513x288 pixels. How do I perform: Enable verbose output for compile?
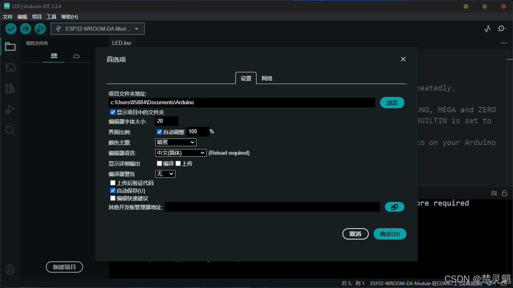tap(159, 164)
